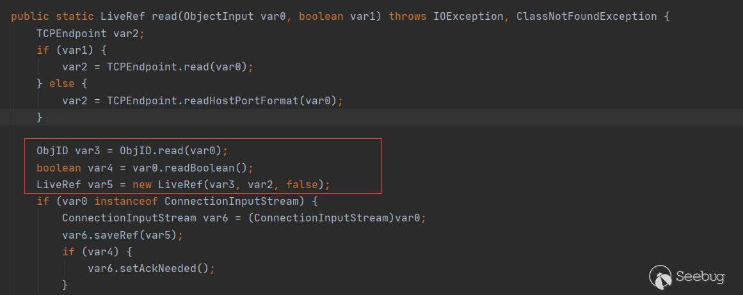Click the ObjID type in the var3 declaration
Screen dimensions: 743x295
tap(49, 151)
